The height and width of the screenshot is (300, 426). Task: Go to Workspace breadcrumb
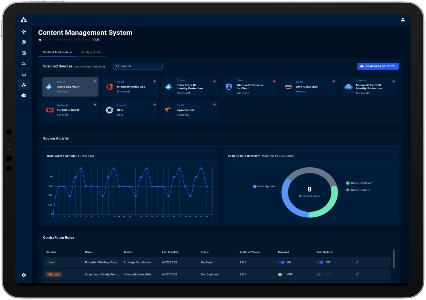[62, 40]
